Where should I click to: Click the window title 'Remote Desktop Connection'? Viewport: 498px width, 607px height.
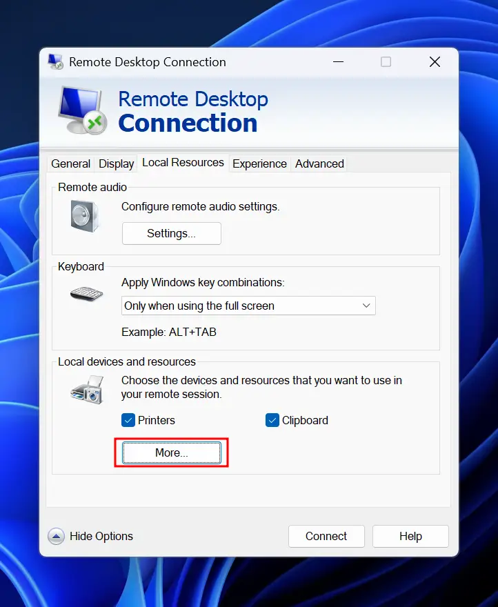148,62
